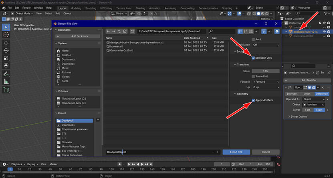Click the create new folder icon
This screenshot has width=333, height=178.
(132, 31)
